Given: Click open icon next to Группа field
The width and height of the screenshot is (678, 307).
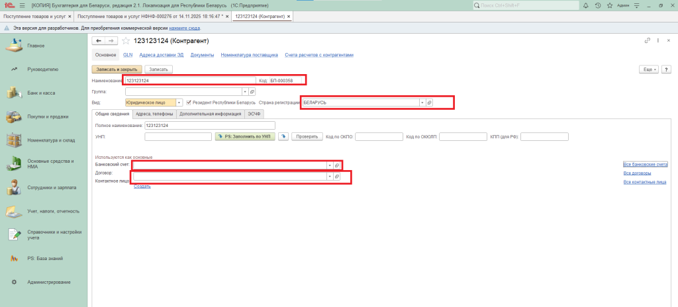Looking at the screenshot, I should [252, 92].
